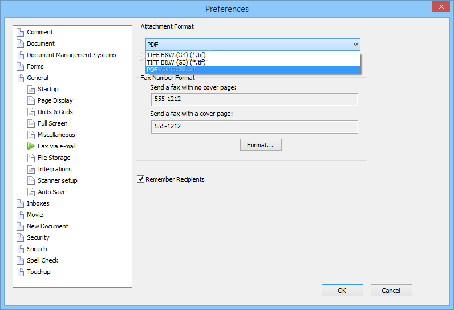Click the Scanner setup page icon
This screenshot has height=310, width=454.
coord(31,180)
